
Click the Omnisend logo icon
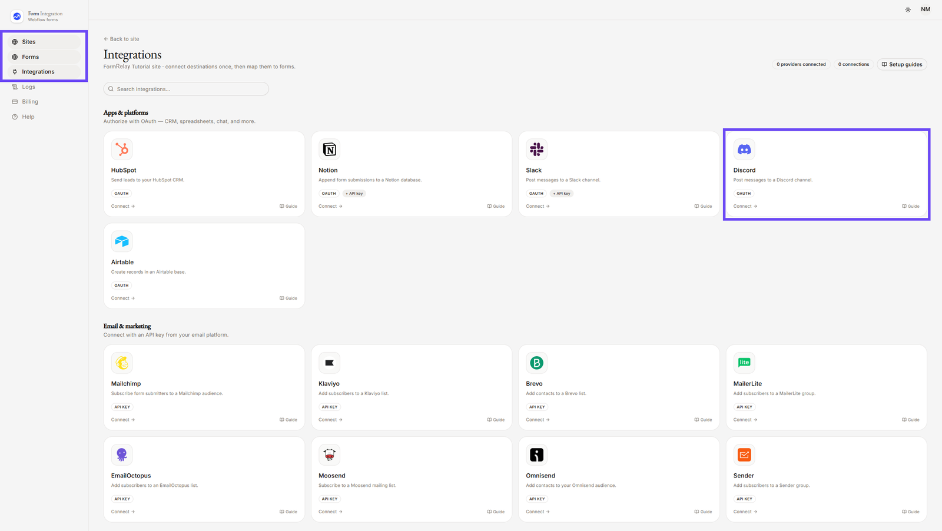(536, 454)
